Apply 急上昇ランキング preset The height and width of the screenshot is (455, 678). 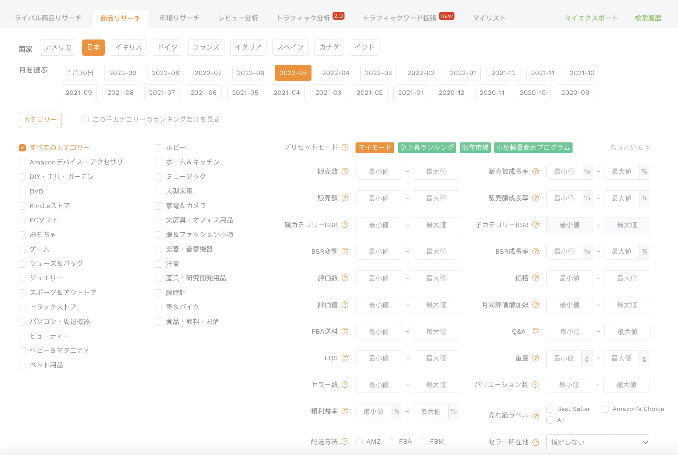[427, 147]
